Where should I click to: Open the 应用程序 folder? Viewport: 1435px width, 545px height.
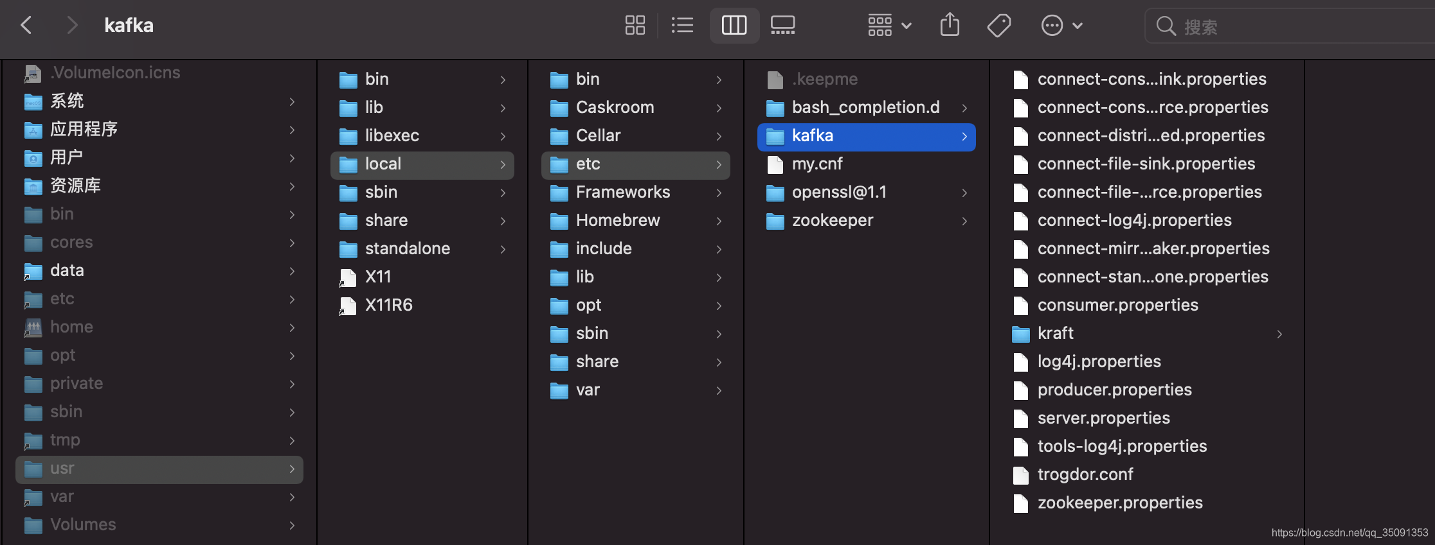[159, 130]
